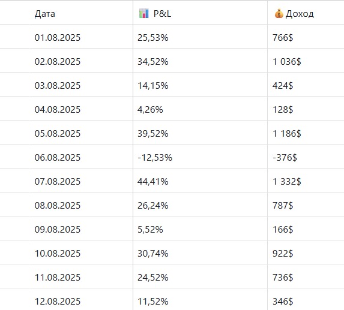344x310 pixels.
Task: Select the Доход column header text
Action: pyautogui.click(x=300, y=14)
